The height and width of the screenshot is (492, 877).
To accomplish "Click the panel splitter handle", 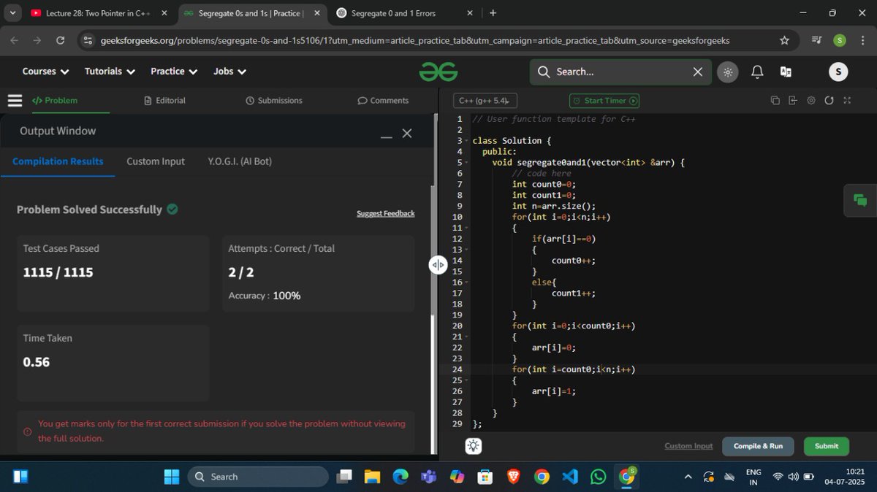I will [438, 264].
